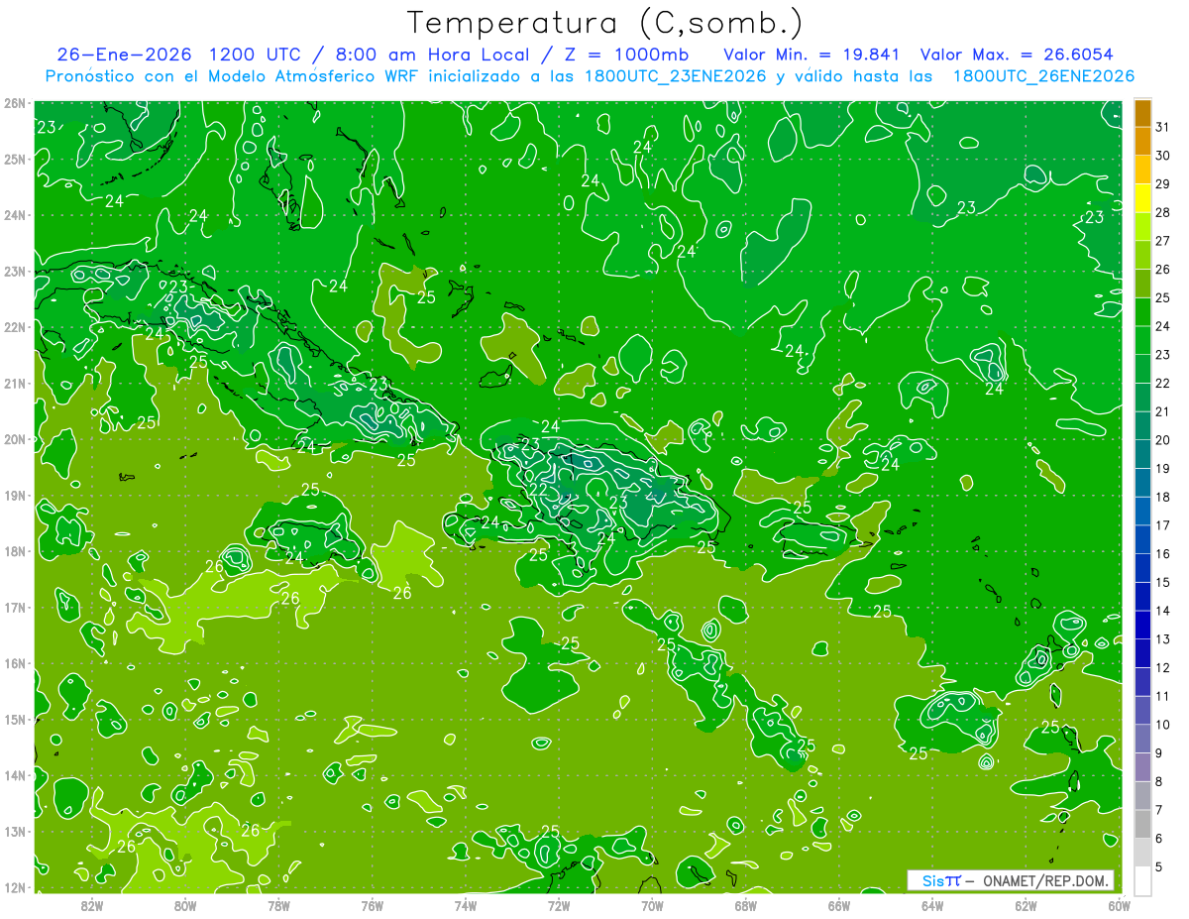Click the color scale label 31
The image size is (1189, 919).
(1162, 128)
